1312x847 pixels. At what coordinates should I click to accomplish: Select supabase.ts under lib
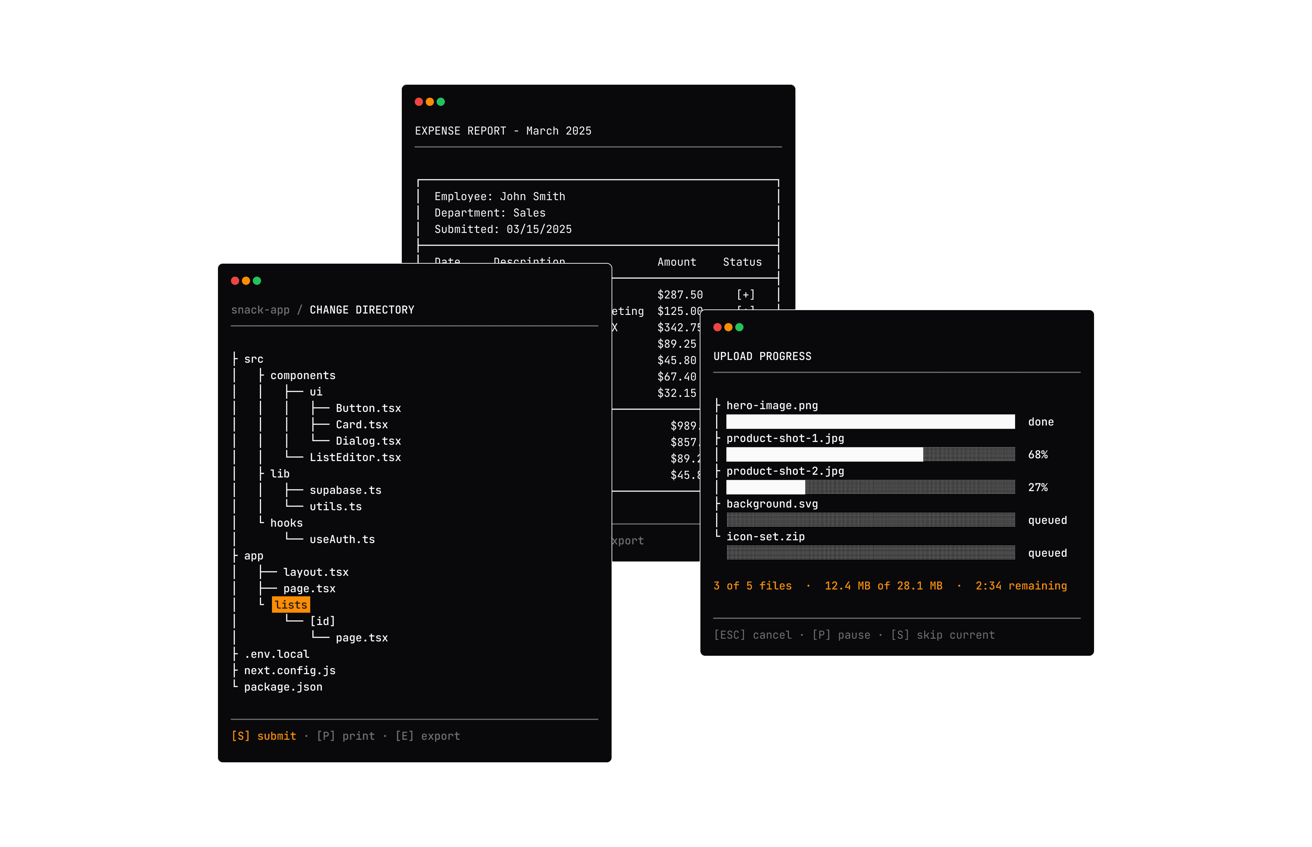[x=345, y=489]
